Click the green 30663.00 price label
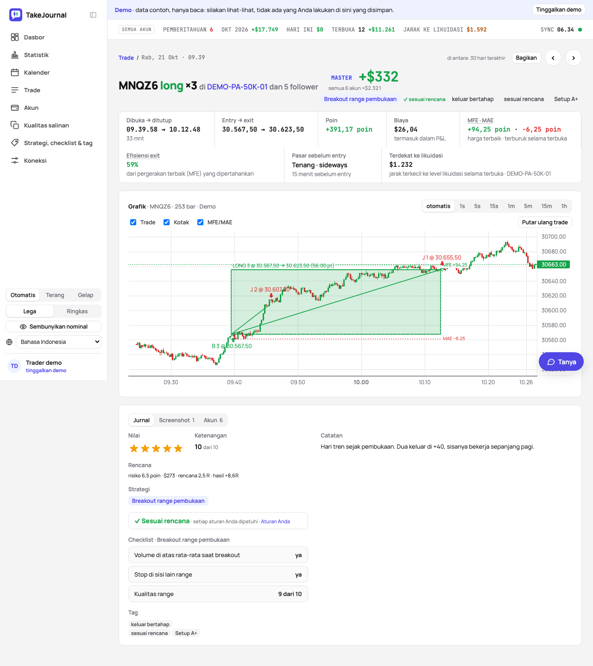Viewport: 593px width, 666px height. [553, 265]
